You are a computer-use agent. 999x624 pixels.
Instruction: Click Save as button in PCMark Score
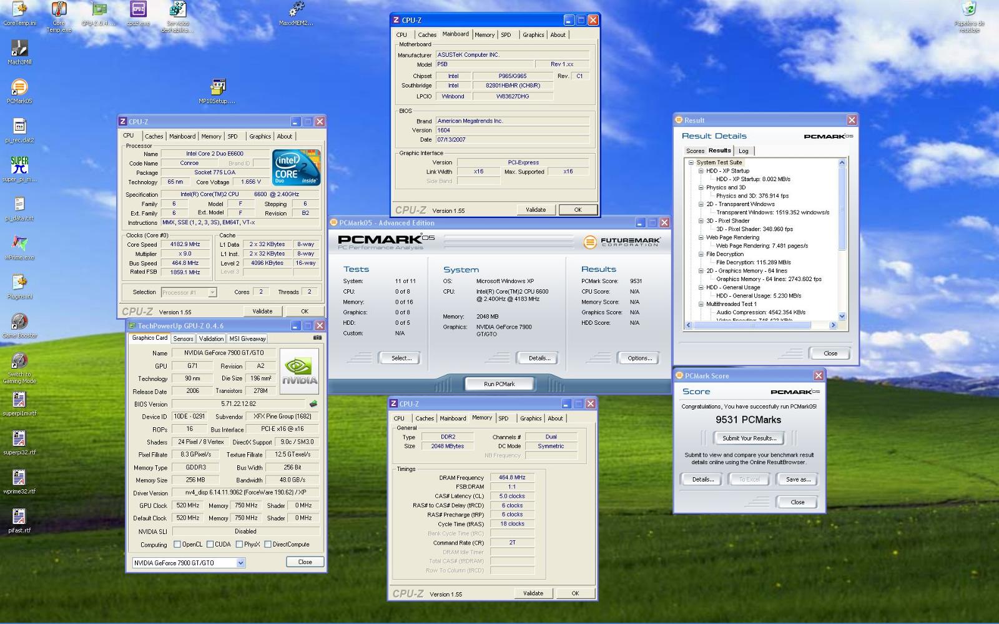pyautogui.click(x=798, y=480)
